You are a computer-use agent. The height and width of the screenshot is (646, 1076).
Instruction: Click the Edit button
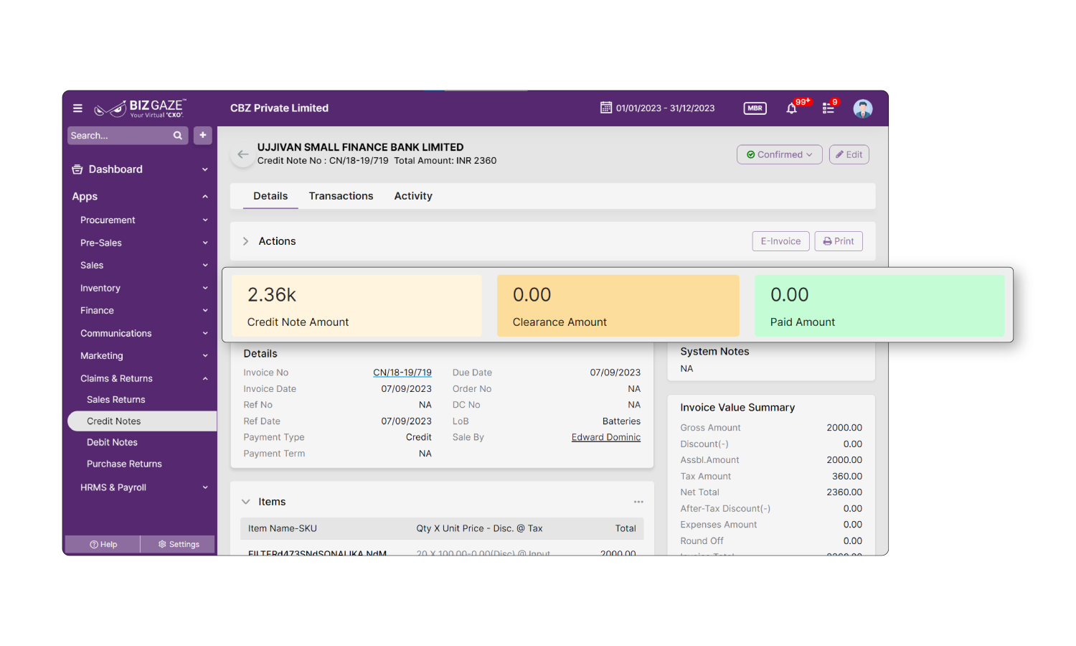point(849,154)
